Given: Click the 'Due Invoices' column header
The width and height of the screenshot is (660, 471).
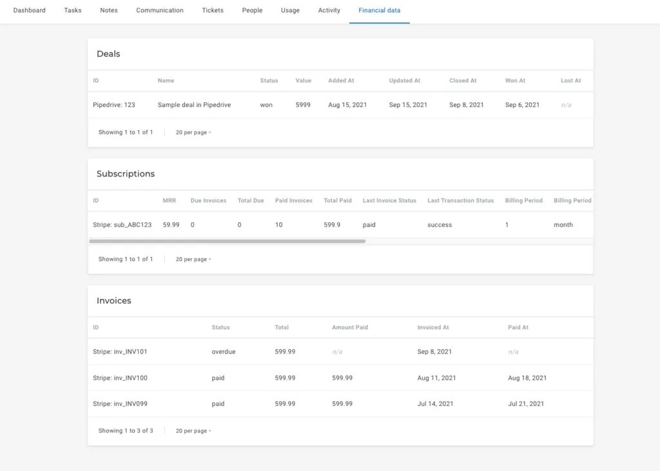Looking at the screenshot, I should pyautogui.click(x=208, y=200).
